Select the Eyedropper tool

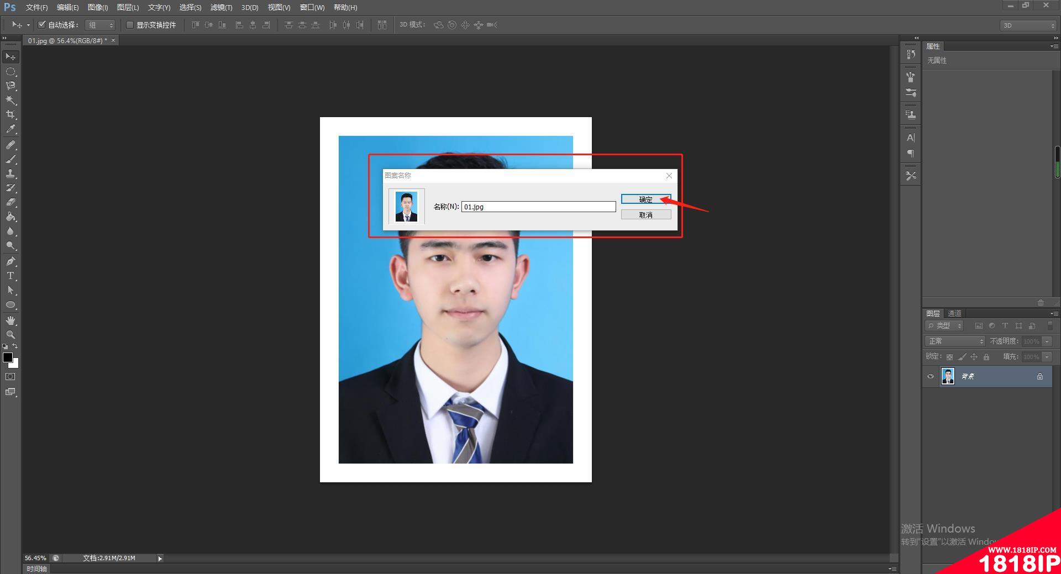tap(10, 129)
